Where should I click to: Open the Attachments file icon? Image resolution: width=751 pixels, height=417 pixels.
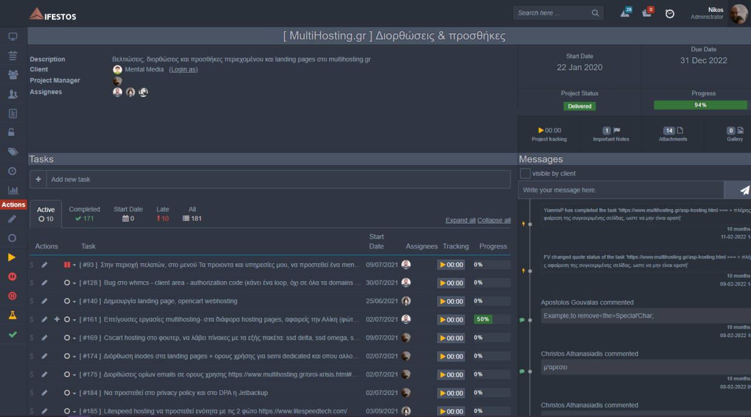680,130
